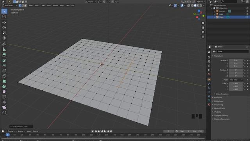Select the Shrink/Fatten tool
The height and width of the screenshot is (141, 250).
point(4,102)
